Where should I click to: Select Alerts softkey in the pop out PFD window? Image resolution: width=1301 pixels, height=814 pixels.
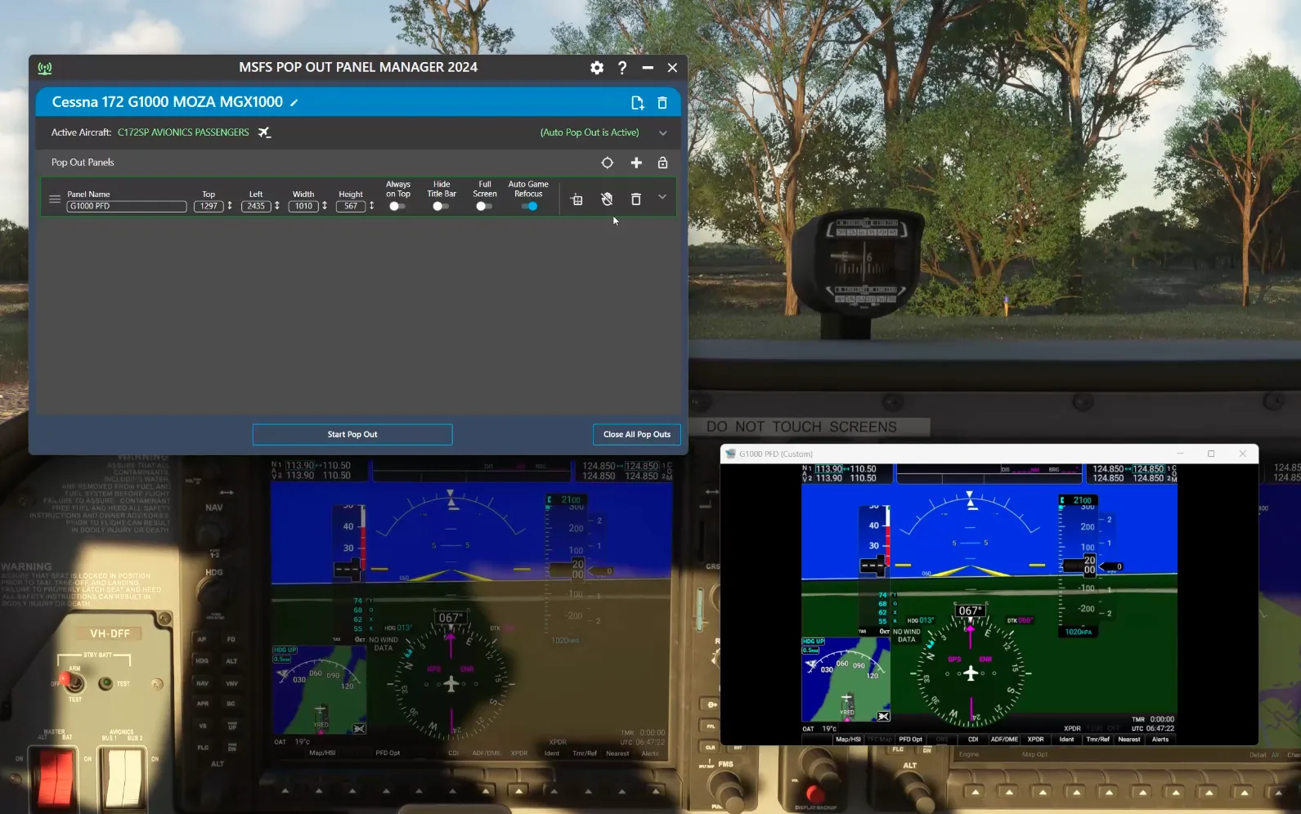click(1160, 740)
